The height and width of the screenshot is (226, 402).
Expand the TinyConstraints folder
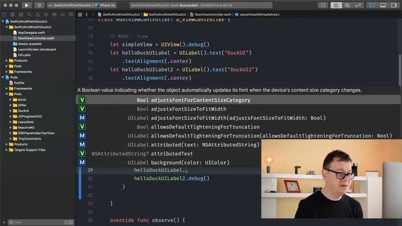(x=11, y=139)
